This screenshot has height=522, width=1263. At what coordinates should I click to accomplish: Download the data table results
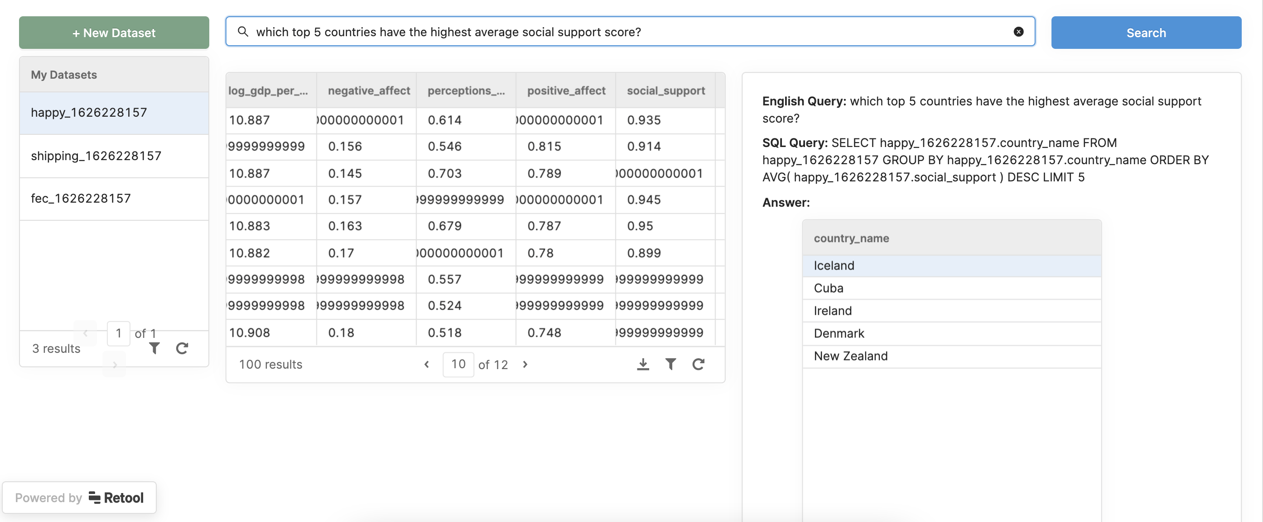[x=643, y=364]
